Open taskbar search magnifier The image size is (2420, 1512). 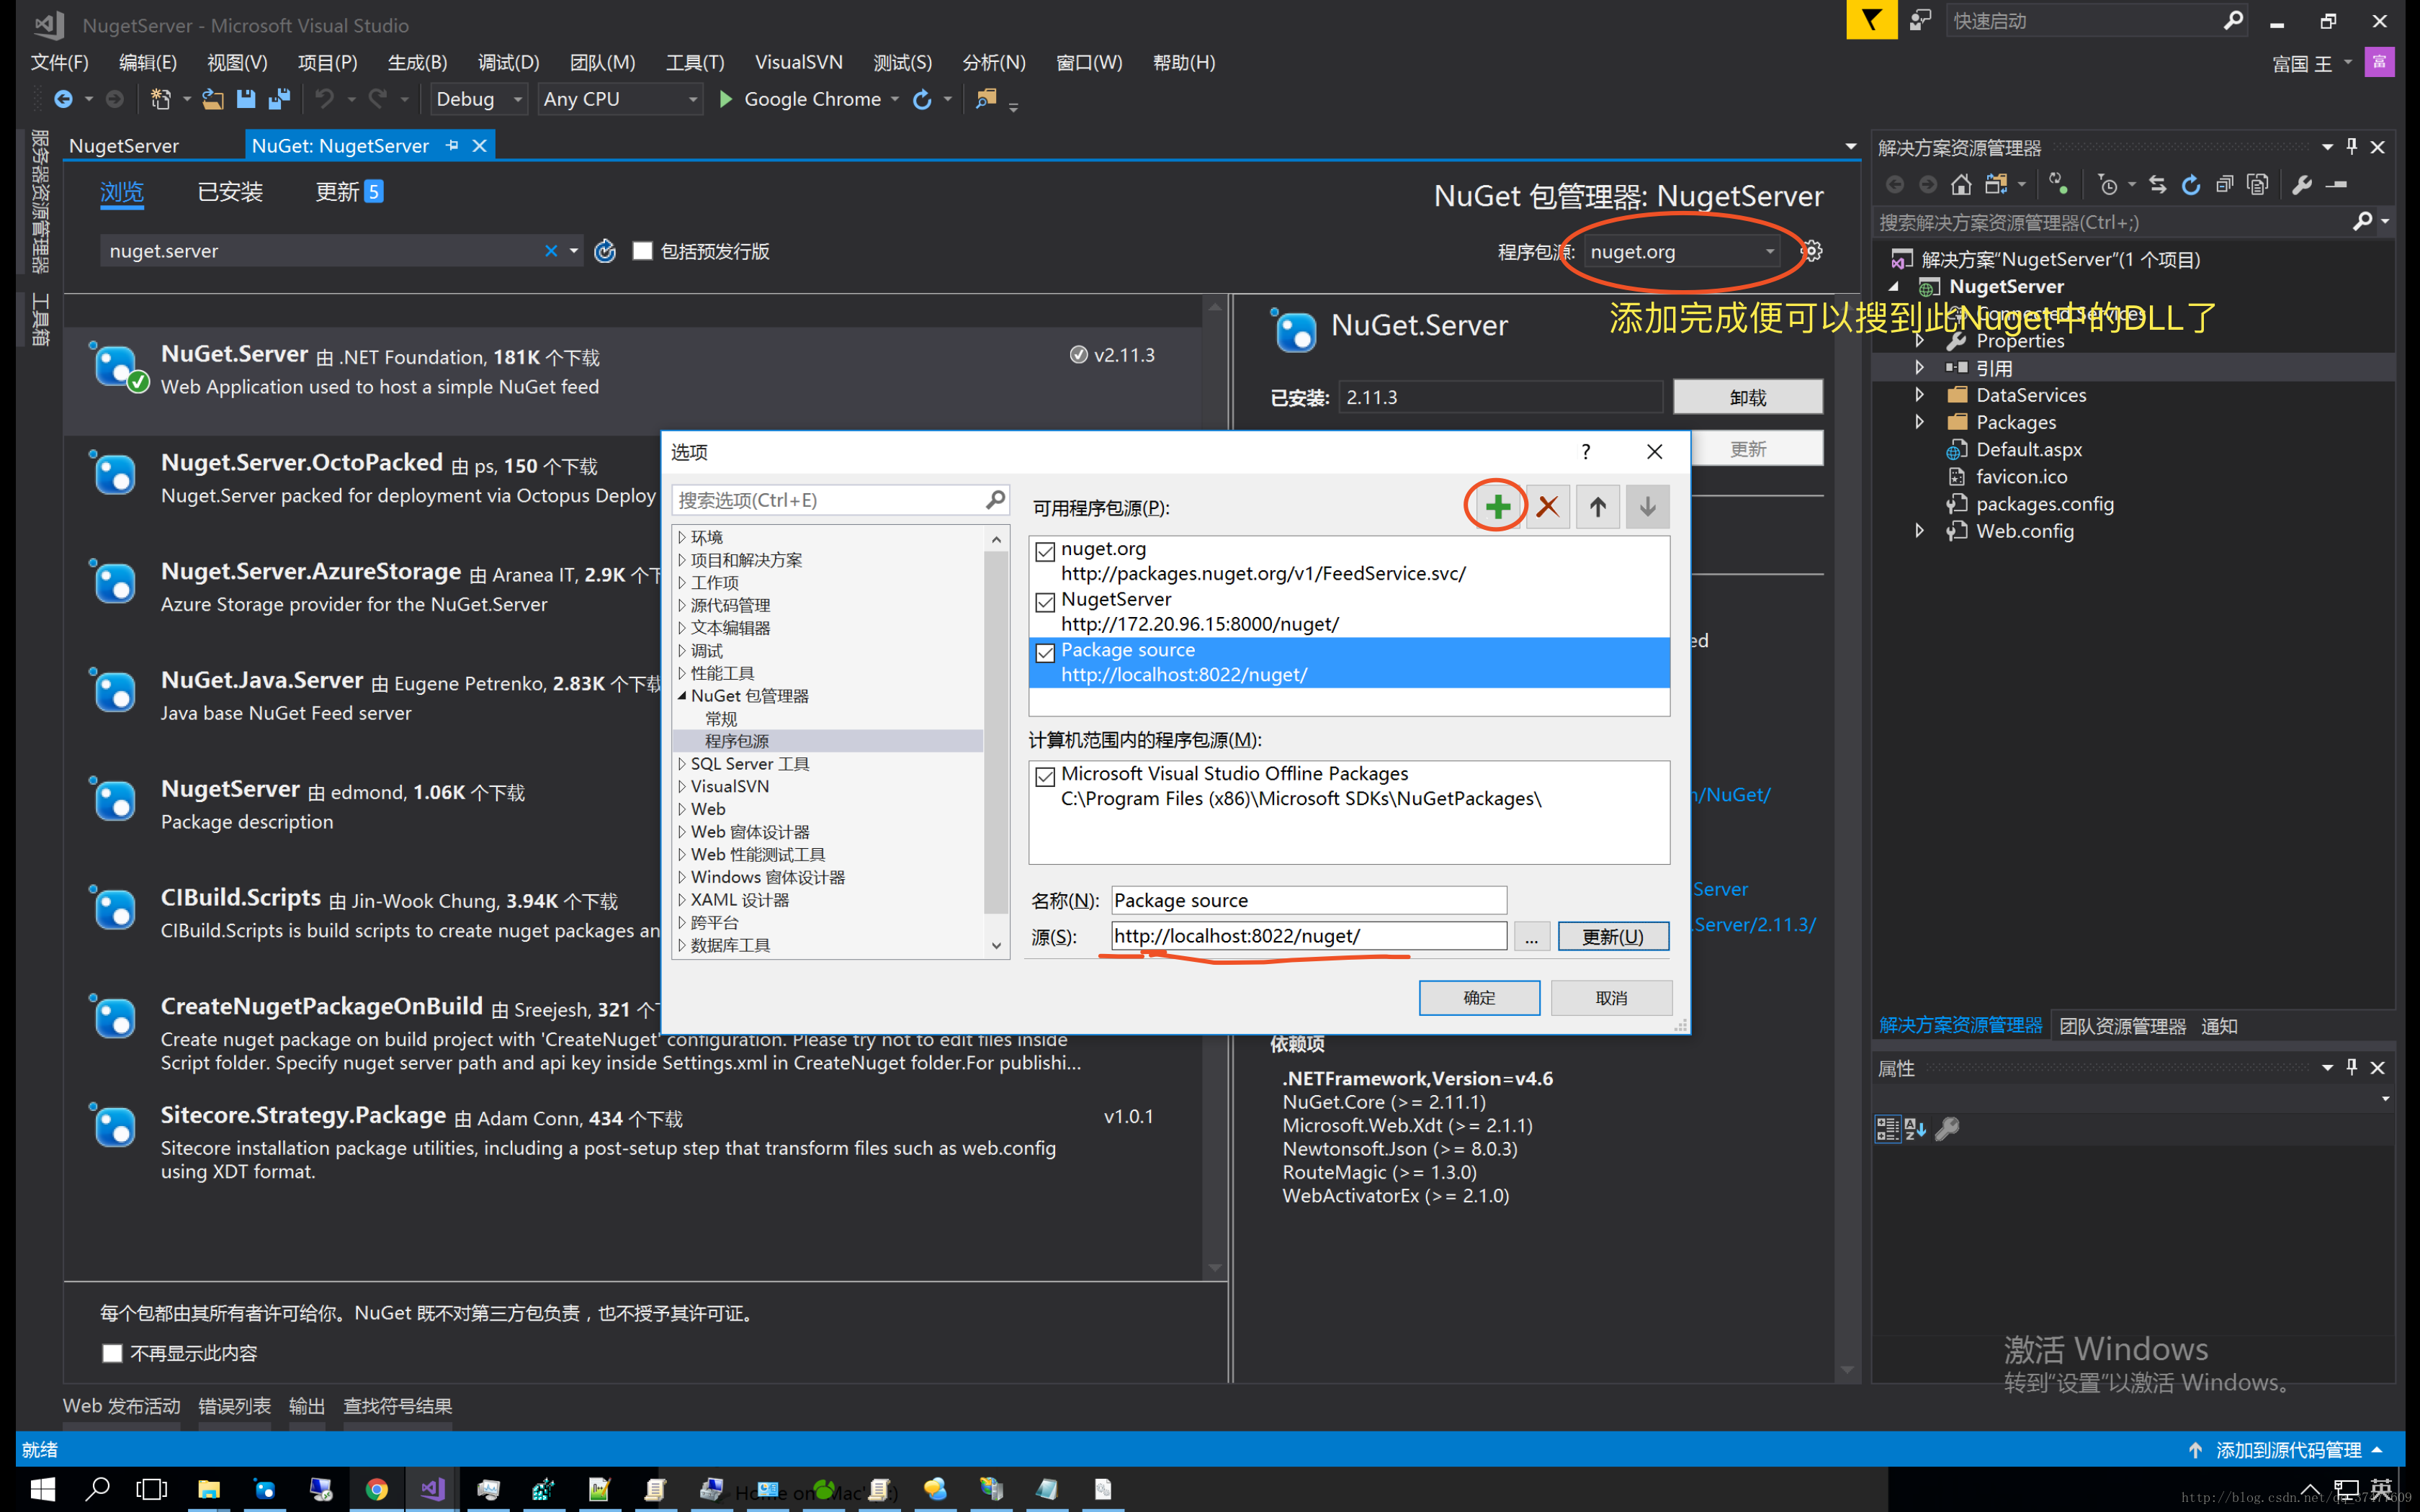98,1489
